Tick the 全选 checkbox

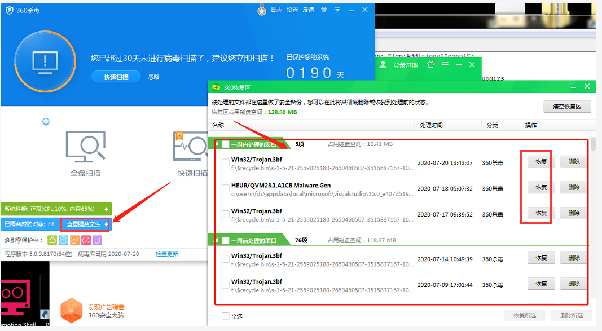(x=226, y=316)
